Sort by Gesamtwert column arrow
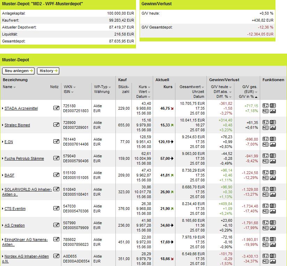This screenshot has height=266, width=287. [x=203, y=87]
